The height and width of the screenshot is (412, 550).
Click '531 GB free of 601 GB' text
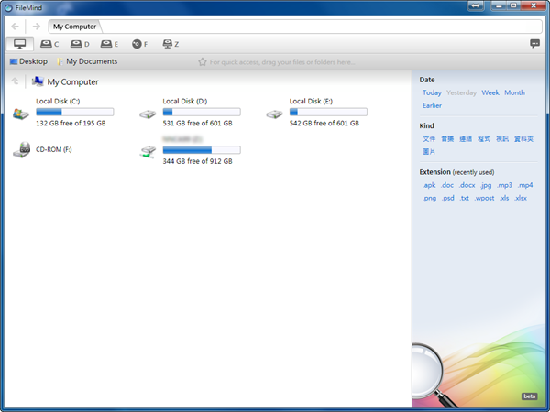coord(197,124)
